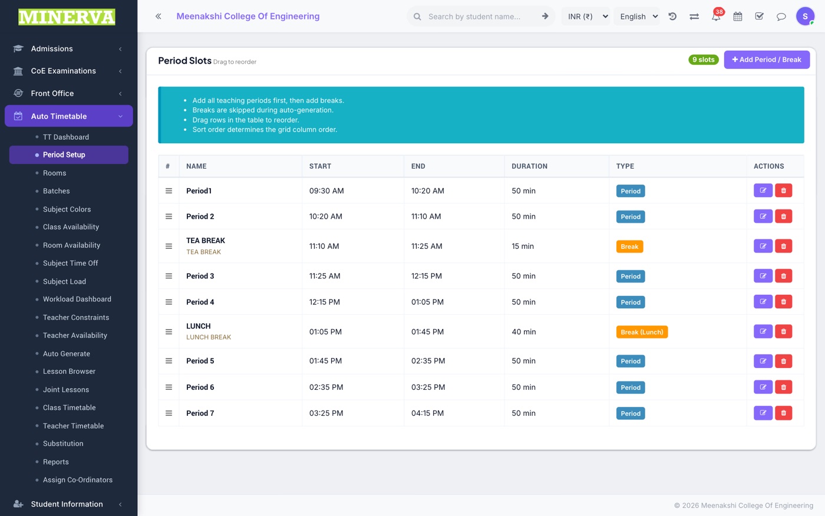Image resolution: width=825 pixels, height=516 pixels.
Task: Open Subject Colors in sidebar
Action: 67,209
